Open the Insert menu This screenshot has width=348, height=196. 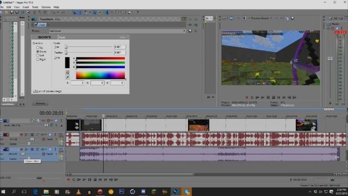coord(26,7)
